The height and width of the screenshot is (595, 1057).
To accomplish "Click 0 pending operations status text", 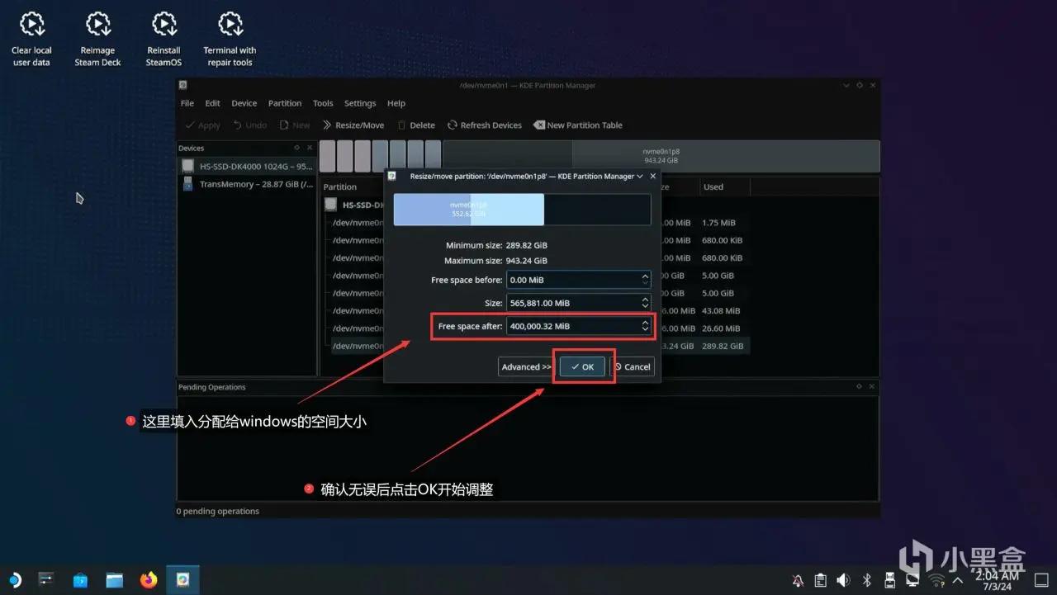I will 218,512.
